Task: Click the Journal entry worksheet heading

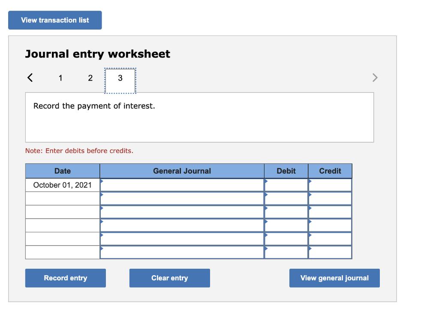Action: [x=98, y=54]
